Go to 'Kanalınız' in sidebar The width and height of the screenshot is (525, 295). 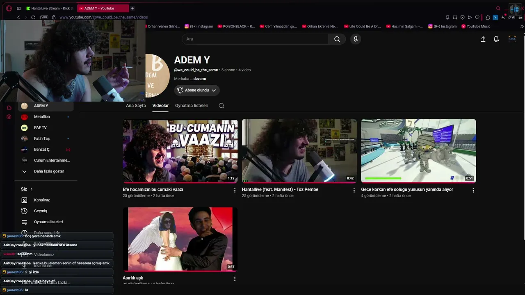pos(46,200)
